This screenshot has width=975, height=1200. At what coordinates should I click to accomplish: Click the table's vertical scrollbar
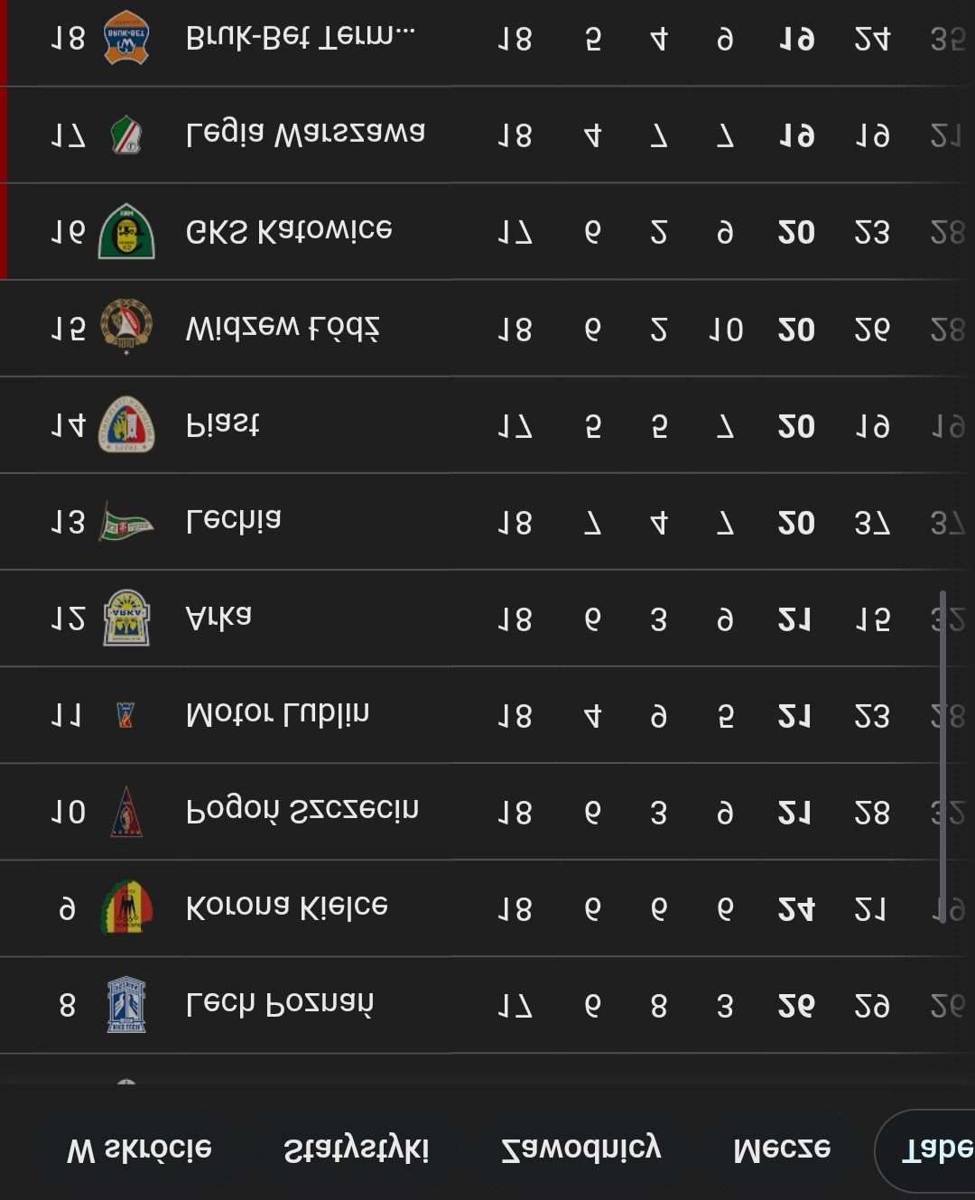[x=942, y=754]
